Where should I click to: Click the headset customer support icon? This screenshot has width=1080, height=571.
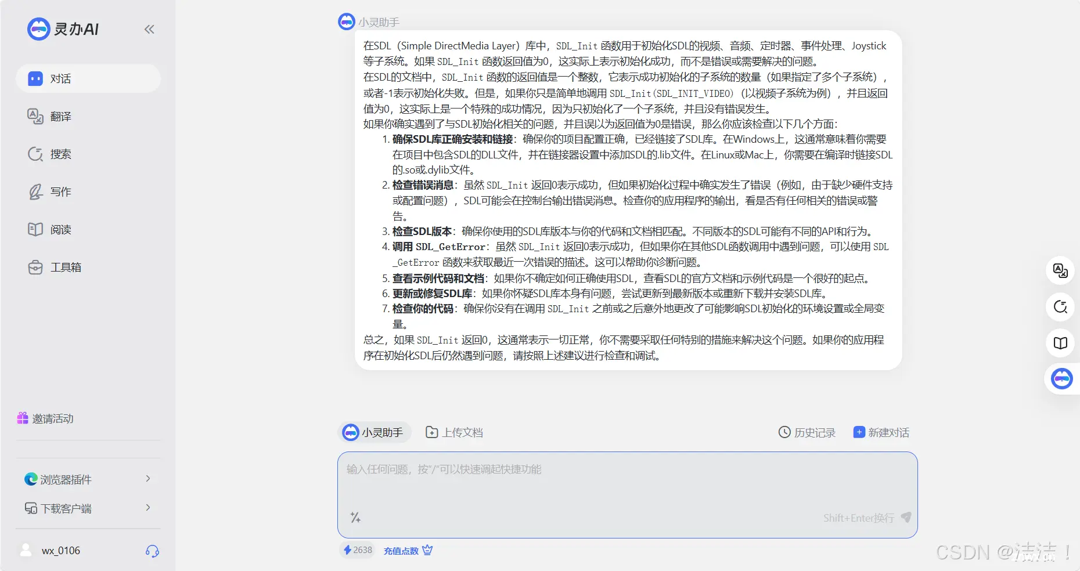click(x=152, y=551)
